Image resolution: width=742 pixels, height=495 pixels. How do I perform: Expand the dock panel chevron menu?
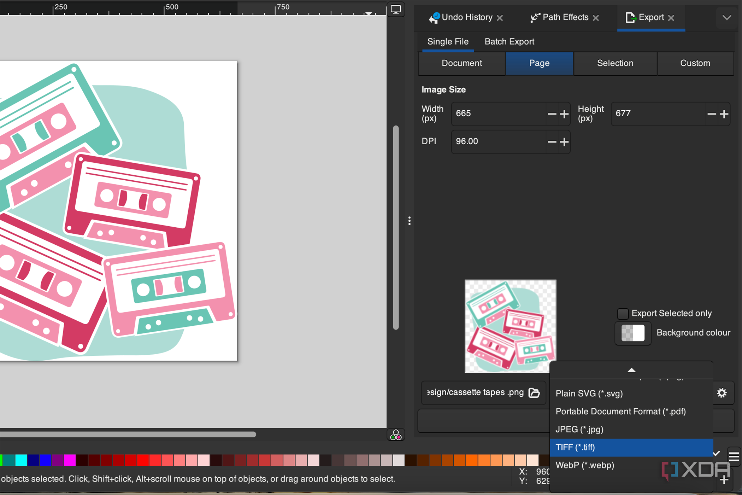coord(726,18)
